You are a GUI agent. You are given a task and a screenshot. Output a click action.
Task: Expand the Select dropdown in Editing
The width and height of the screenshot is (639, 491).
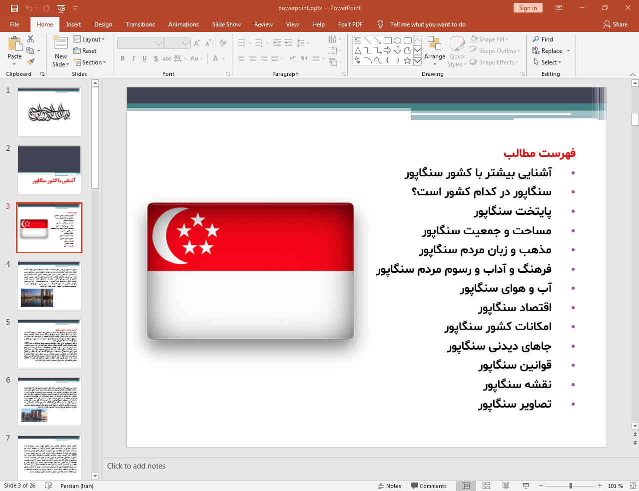[548, 62]
